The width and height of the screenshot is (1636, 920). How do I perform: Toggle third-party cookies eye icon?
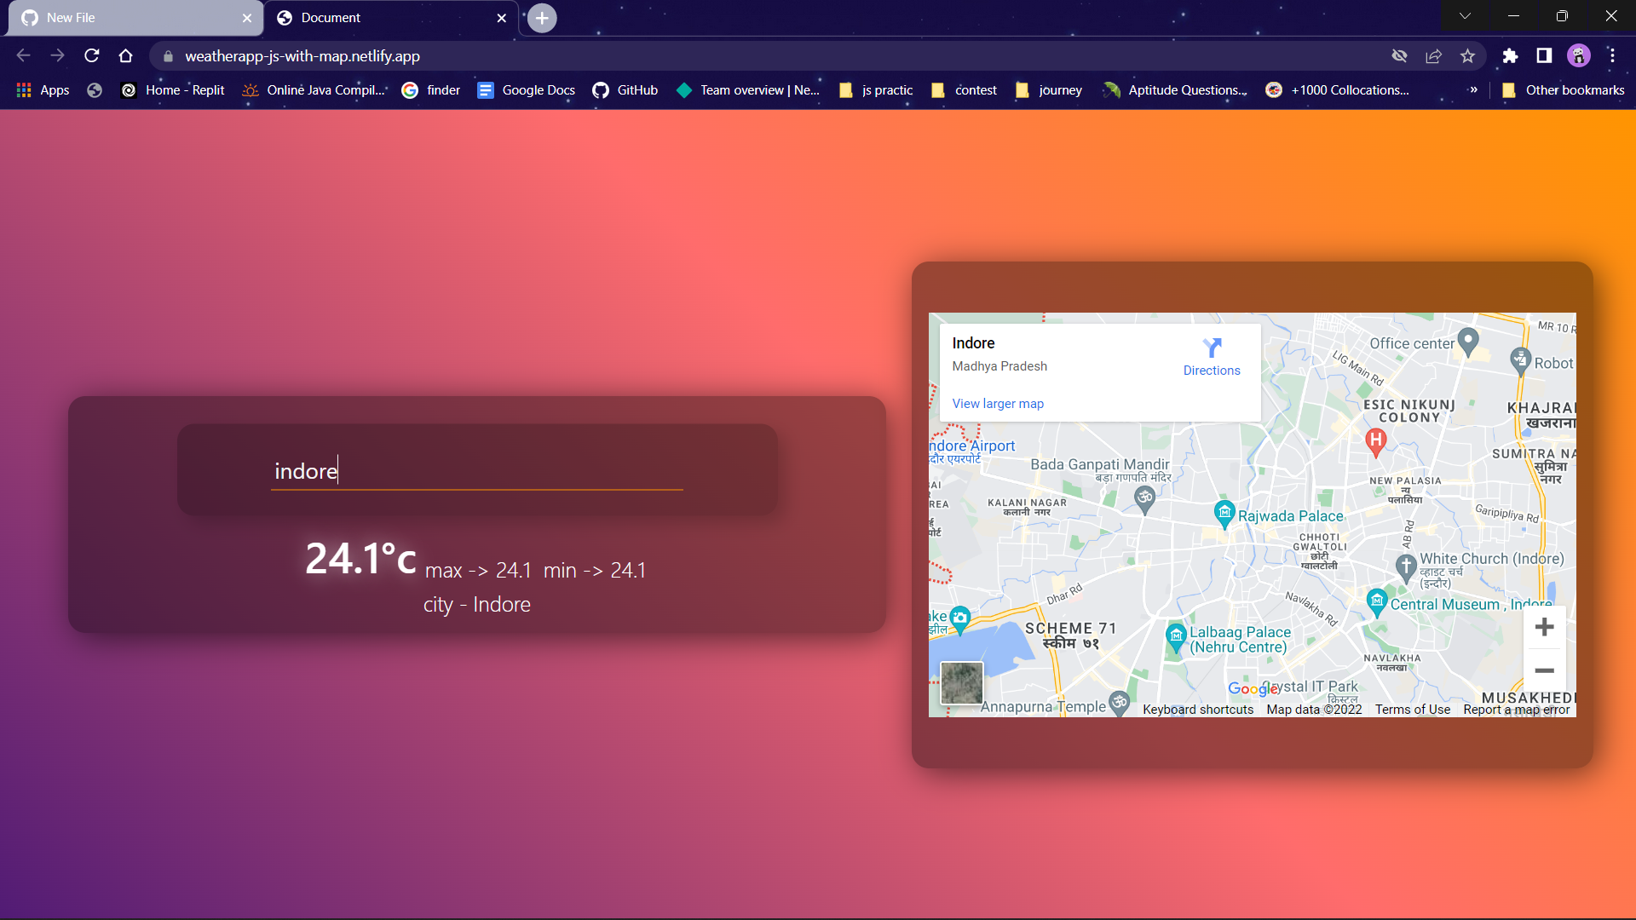[1400, 55]
